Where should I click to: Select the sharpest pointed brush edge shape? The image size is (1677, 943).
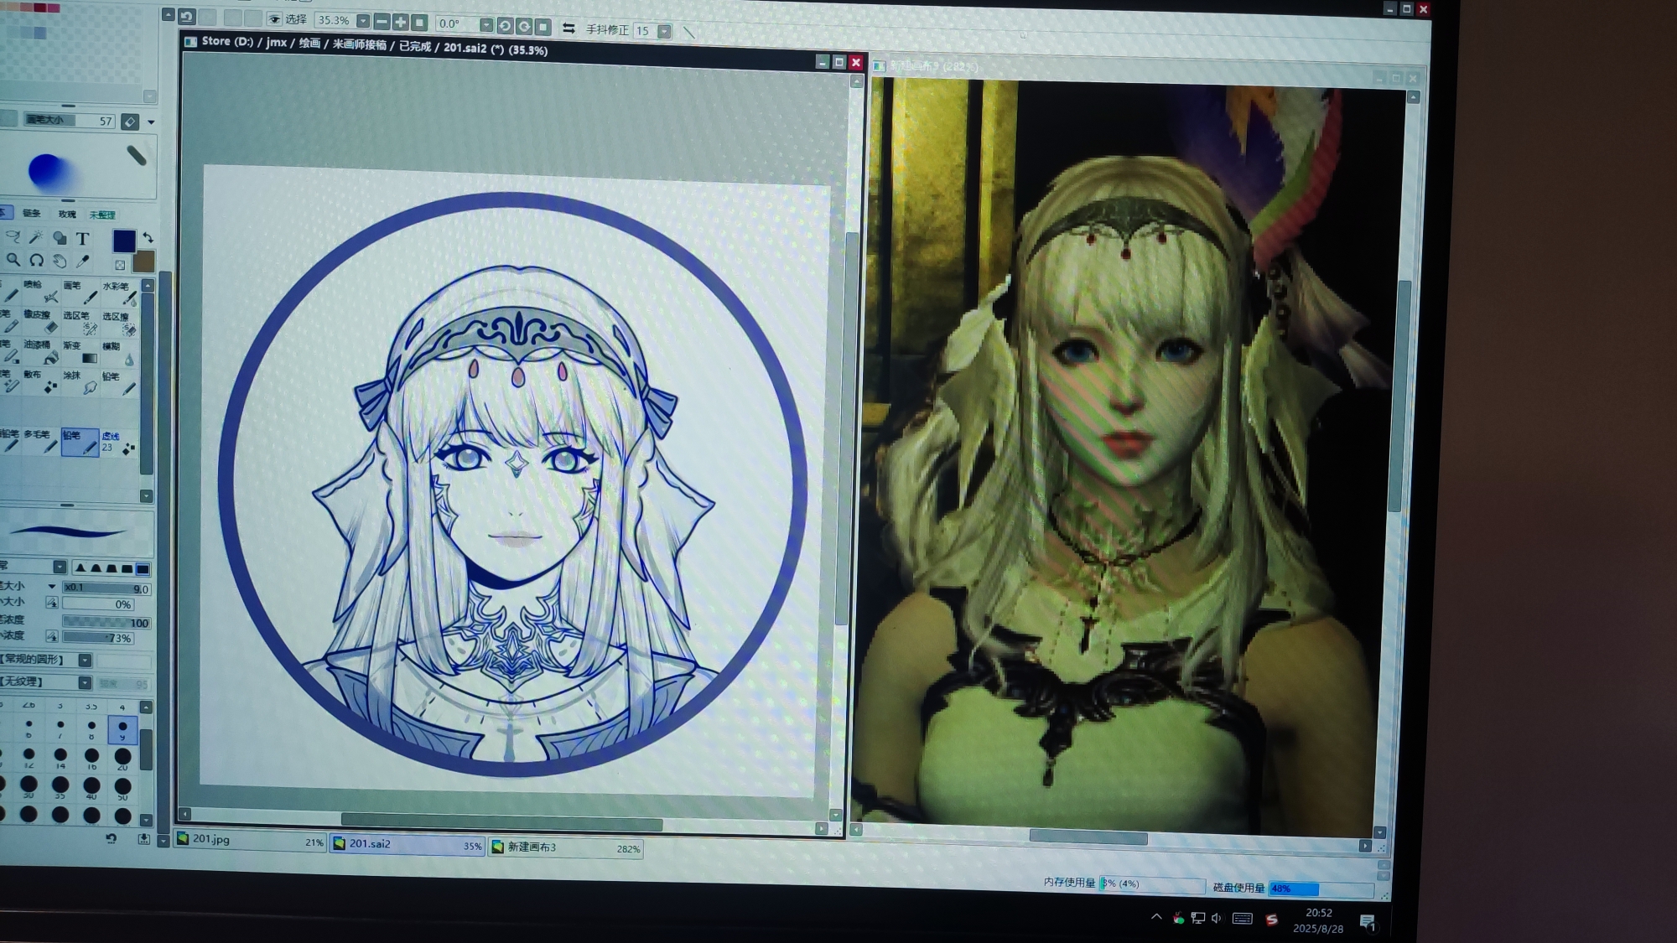[80, 568]
